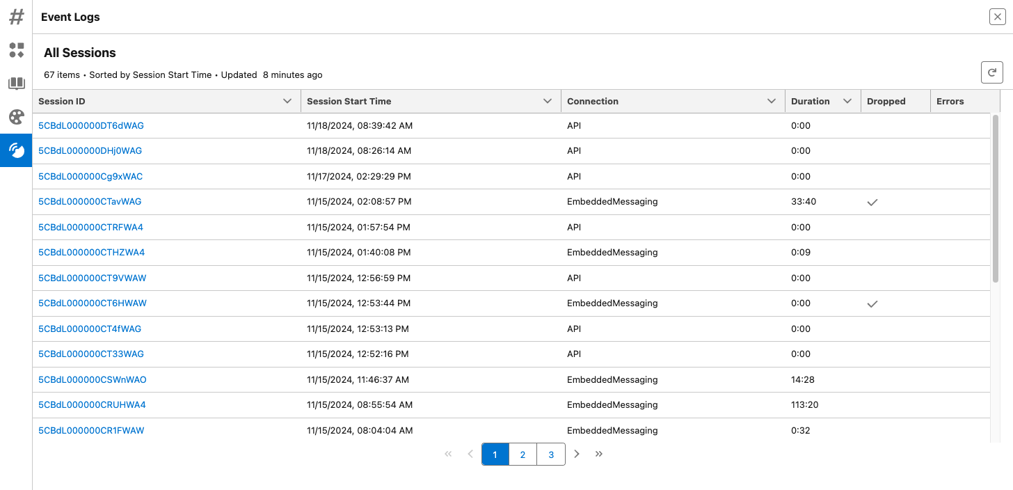Image resolution: width=1013 pixels, height=490 pixels.
Task: Click start time 11/15/2024, 12:56:59 PM
Action: [359, 278]
